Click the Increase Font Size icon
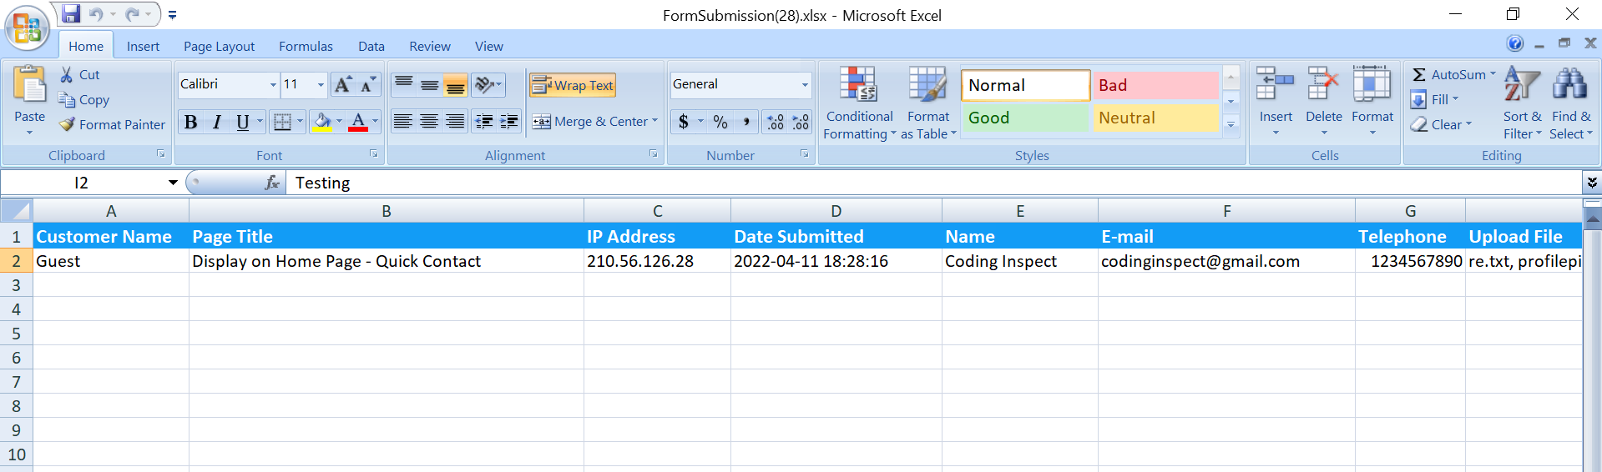1602x472 pixels. pyautogui.click(x=342, y=84)
